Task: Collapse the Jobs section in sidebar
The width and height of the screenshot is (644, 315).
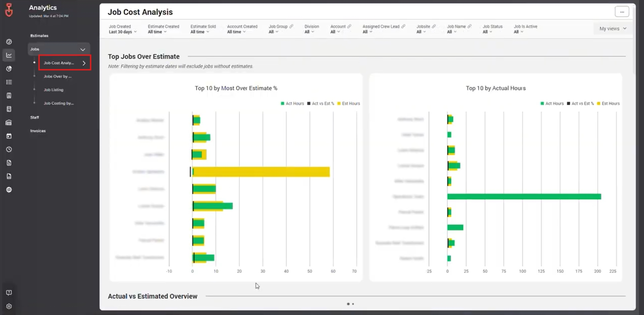Action: click(x=83, y=49)
